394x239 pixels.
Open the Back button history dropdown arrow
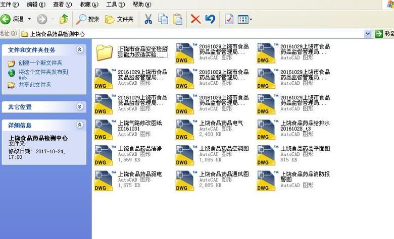click(x=29, y=19)
